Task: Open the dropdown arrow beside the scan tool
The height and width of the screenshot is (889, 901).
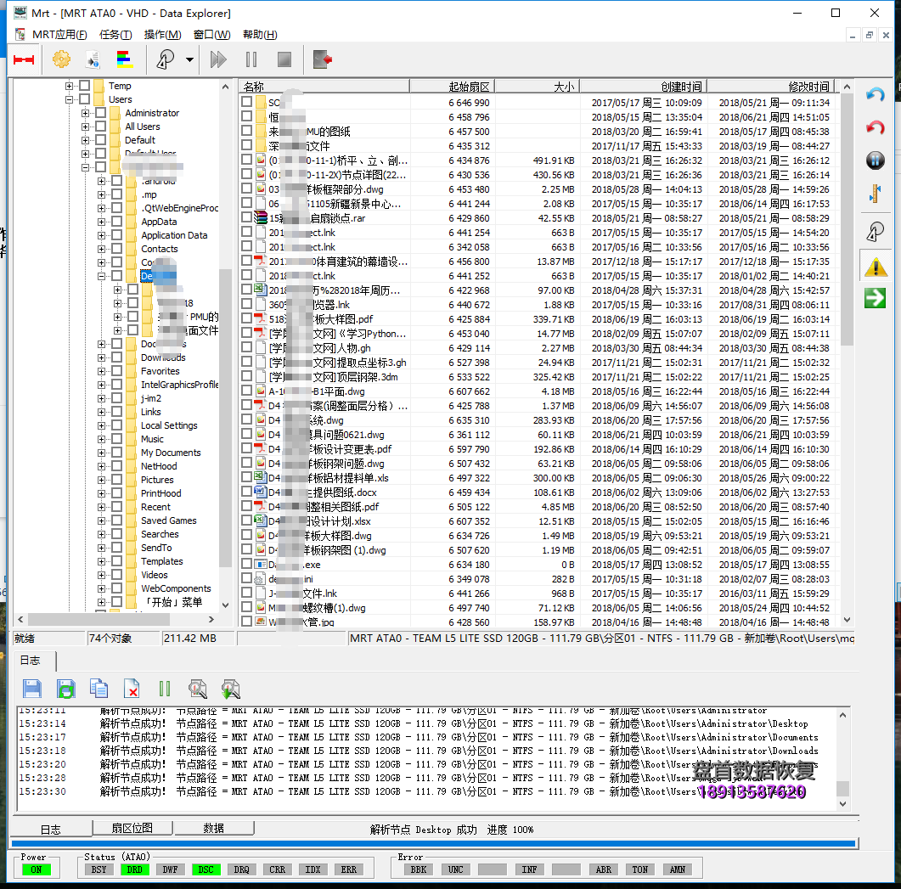Action: pyautogui.click(x=189, y=59)
